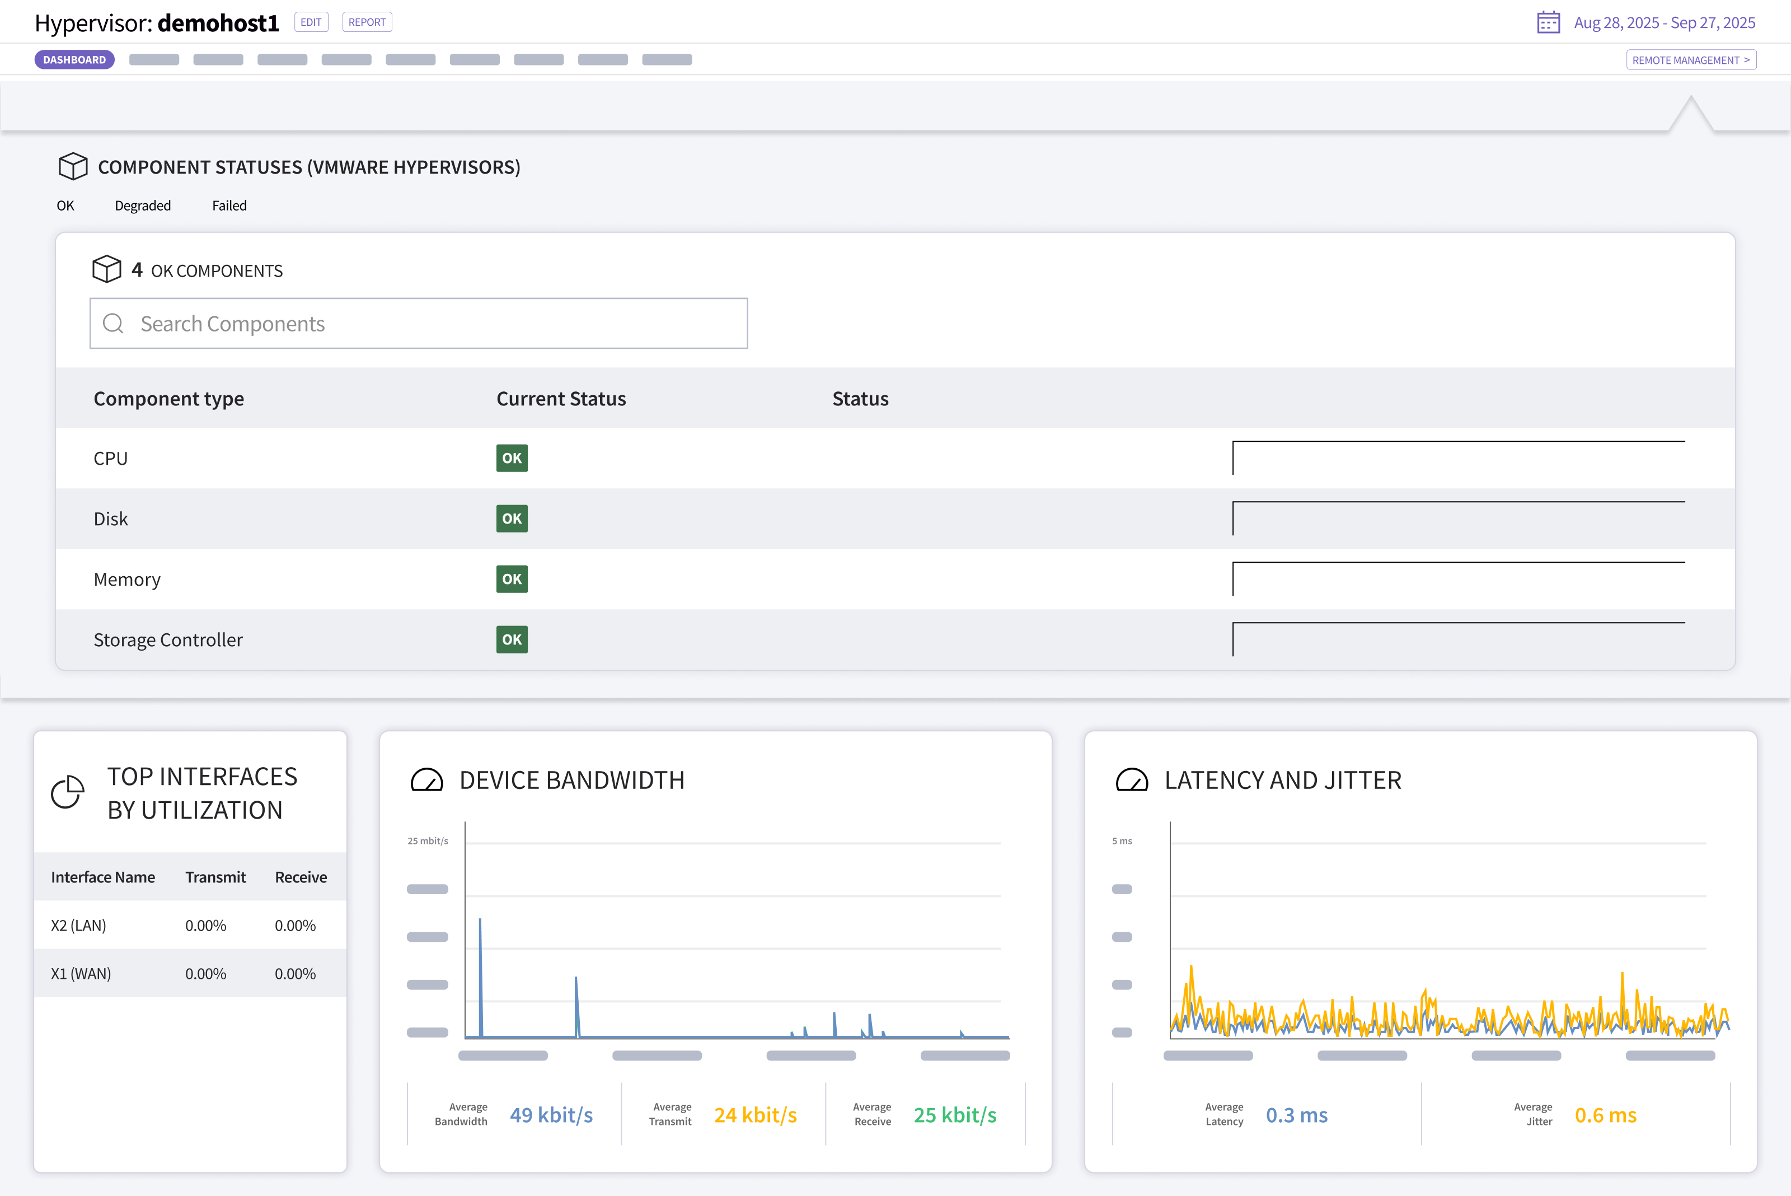
Task: Switch to the Dashboard tab
Action: pyautogui.click(x=74, y=59)
